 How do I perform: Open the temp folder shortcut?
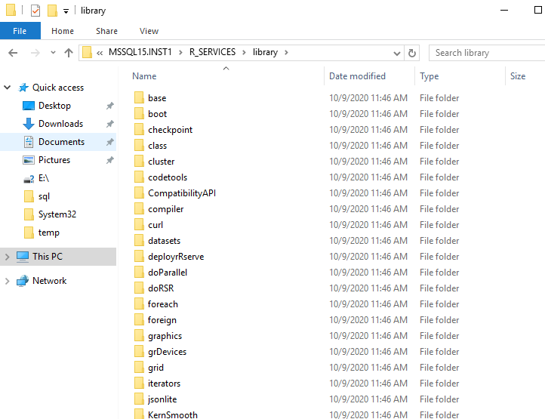tap(48, 233)
